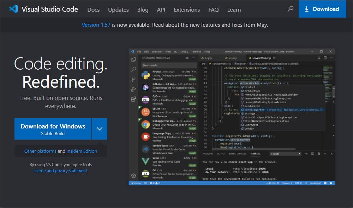Image resolution: width=353 pixels, height=208 pixels.
Task: Click the Python extension icon
Action: pos(146,75)
